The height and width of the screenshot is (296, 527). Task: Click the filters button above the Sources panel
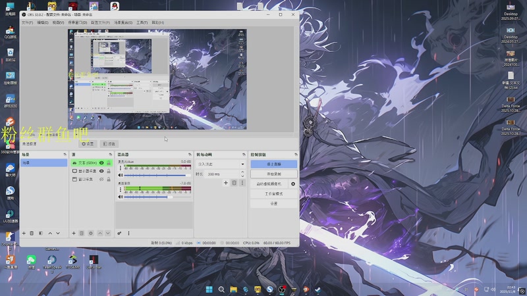109,143
